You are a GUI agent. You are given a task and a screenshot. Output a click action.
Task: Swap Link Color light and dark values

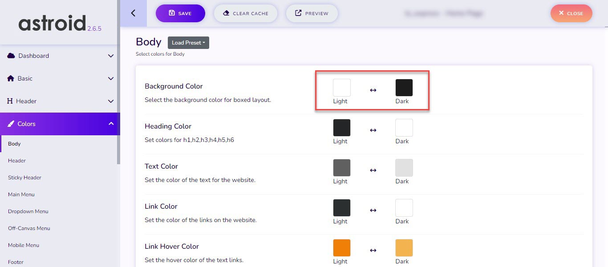click(x=373, y=210)
